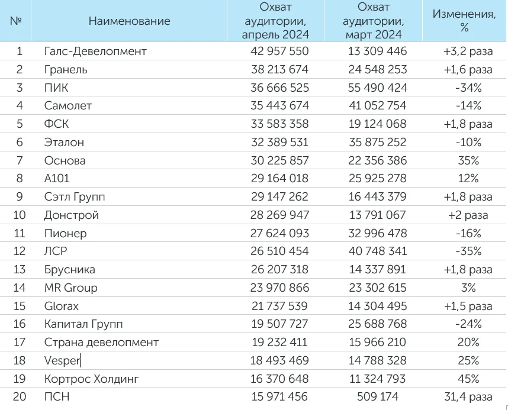Click the "Эталон" name cell
Viewport: 508px width, 410px height.
(64, 143)
